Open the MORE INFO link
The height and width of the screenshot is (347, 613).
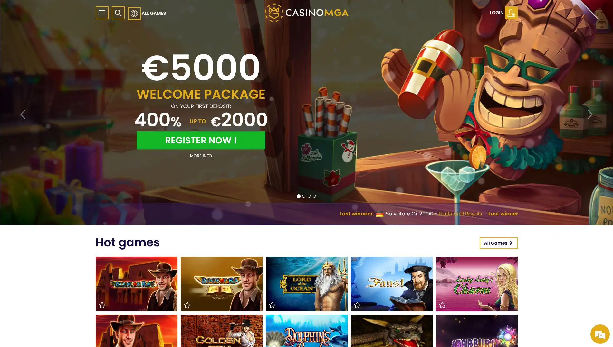[201, 156]
